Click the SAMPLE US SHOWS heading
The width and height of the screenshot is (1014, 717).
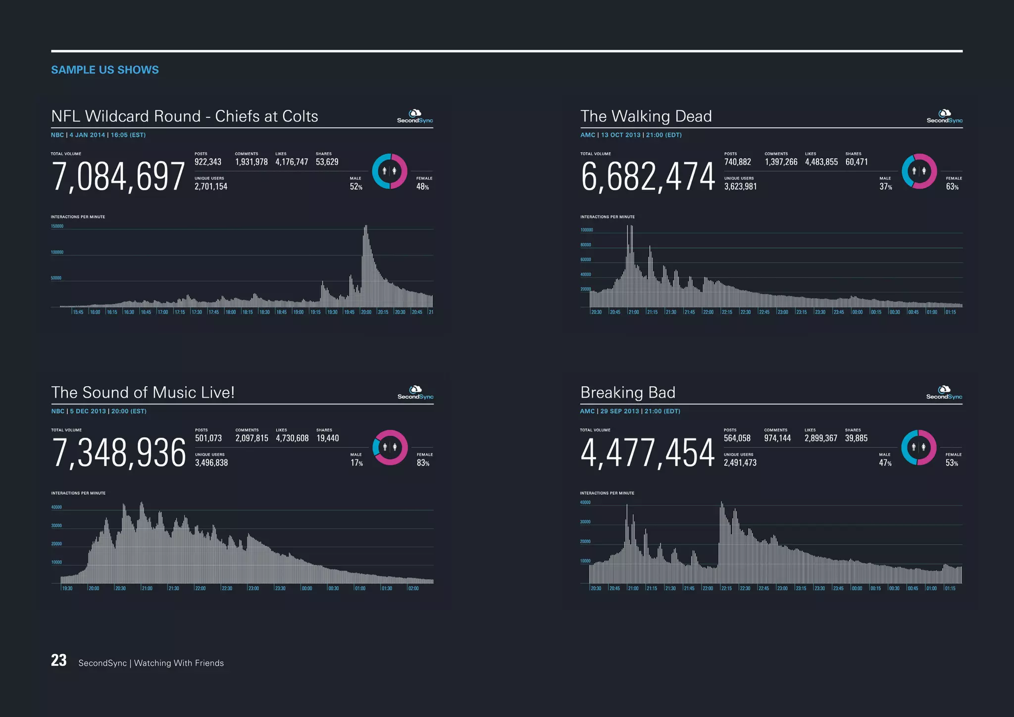pos(105,70)
